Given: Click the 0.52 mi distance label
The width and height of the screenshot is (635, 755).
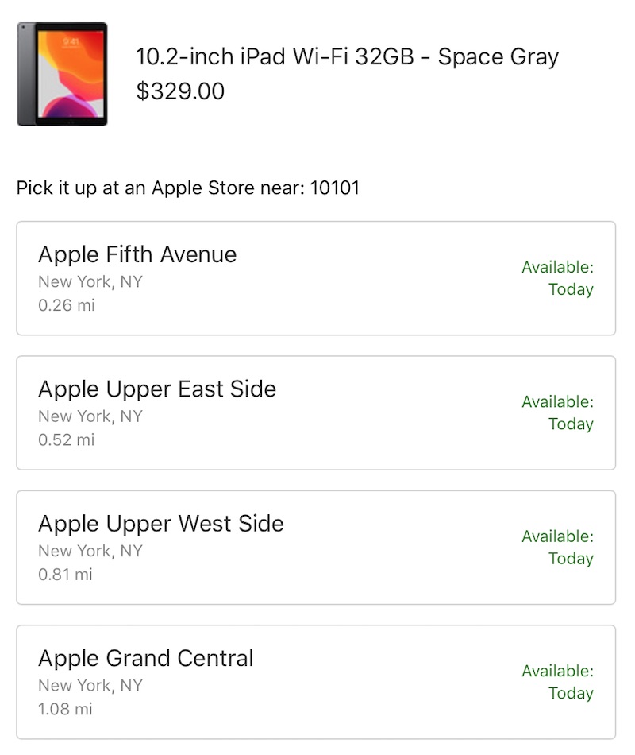Looking at the screenshot, I should point(67,439).
